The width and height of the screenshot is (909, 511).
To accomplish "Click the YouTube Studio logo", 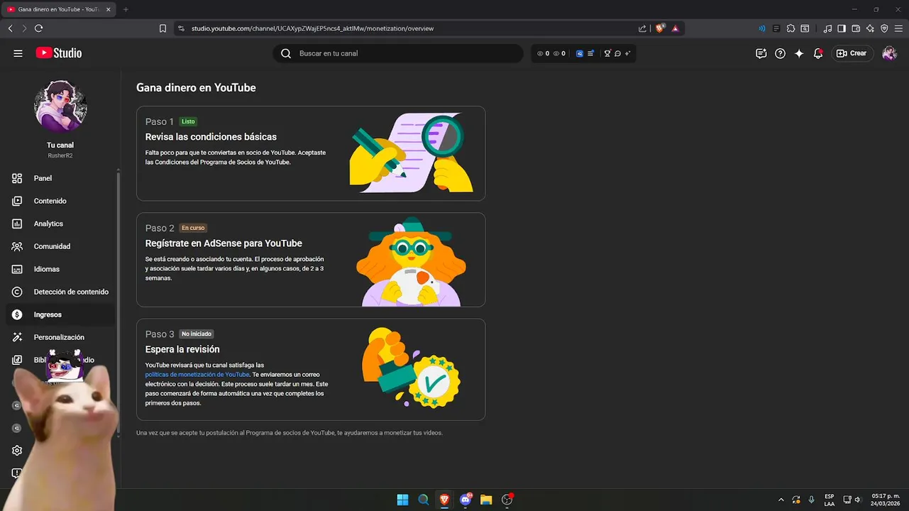I will point(59,53).
